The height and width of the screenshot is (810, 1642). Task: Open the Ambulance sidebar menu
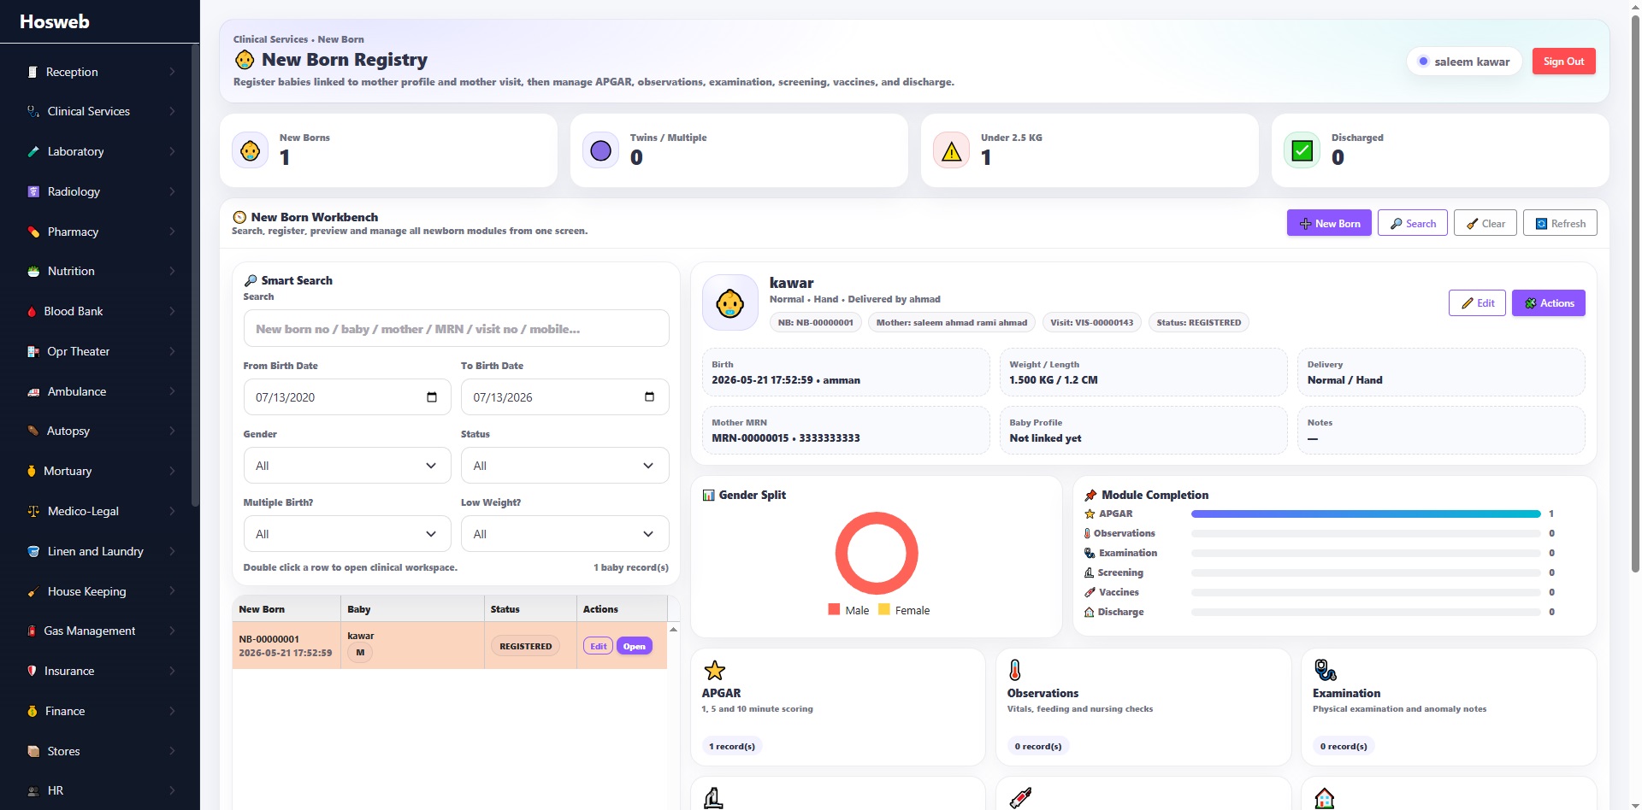coord(99,391)
